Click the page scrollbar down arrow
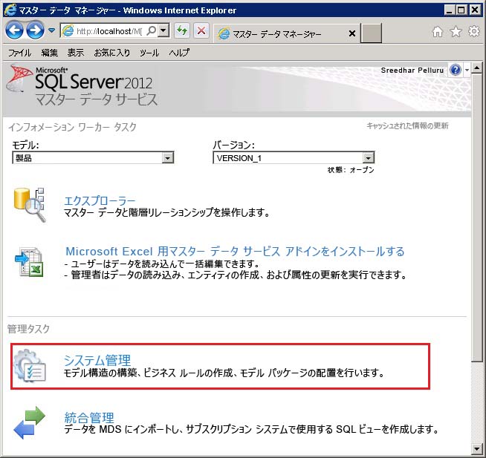This screenshot has width=486, height=458. click(476, 448)
